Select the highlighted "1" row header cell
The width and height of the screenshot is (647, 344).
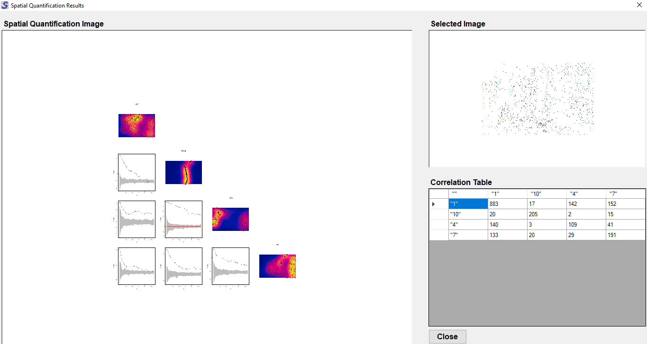click(468, 204)
